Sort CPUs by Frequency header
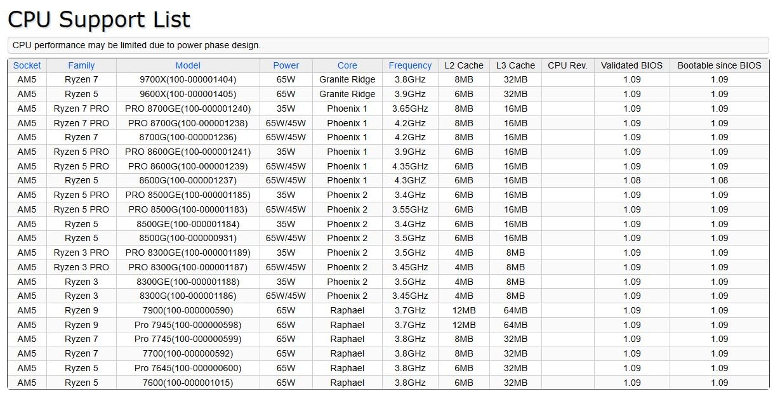This screenshot has width=780, height=394. [410, 65]
